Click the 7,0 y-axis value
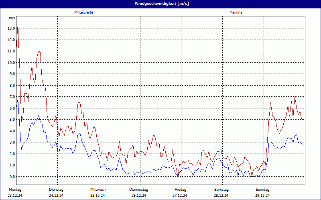 coord(12,97)
